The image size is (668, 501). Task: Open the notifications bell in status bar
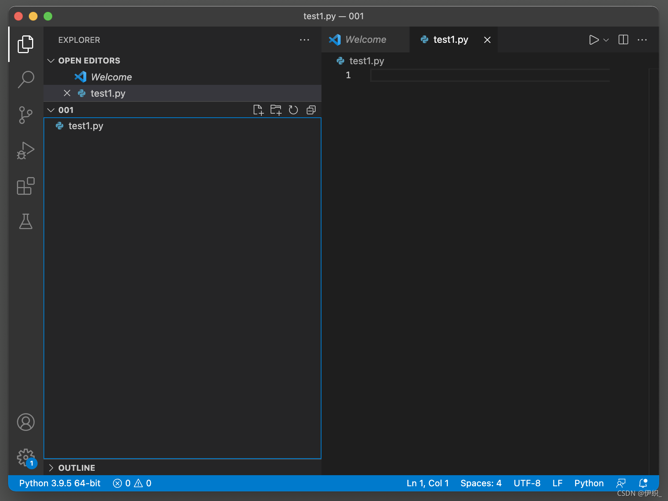643,483
